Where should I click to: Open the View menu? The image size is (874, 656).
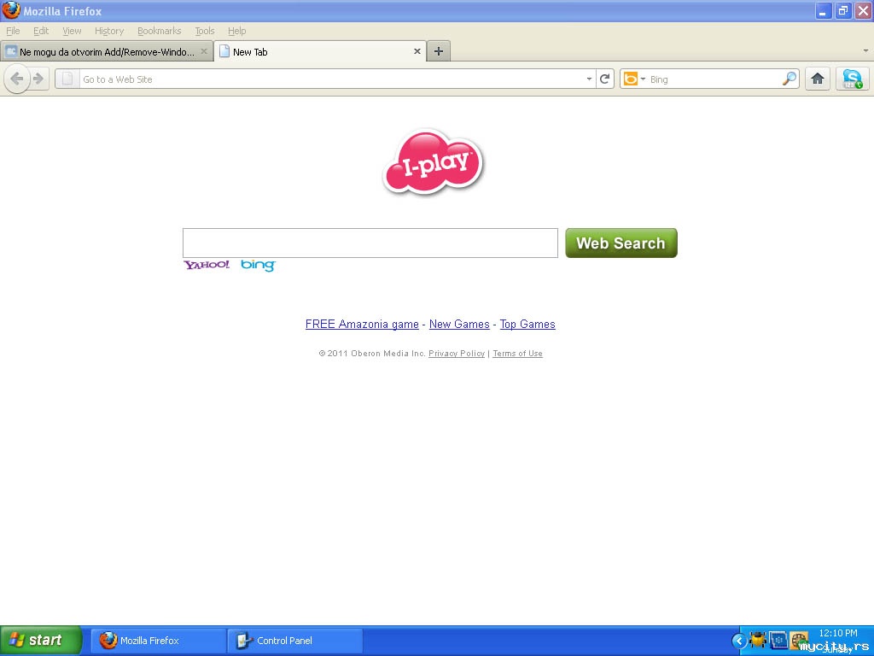tap(72, 31)
